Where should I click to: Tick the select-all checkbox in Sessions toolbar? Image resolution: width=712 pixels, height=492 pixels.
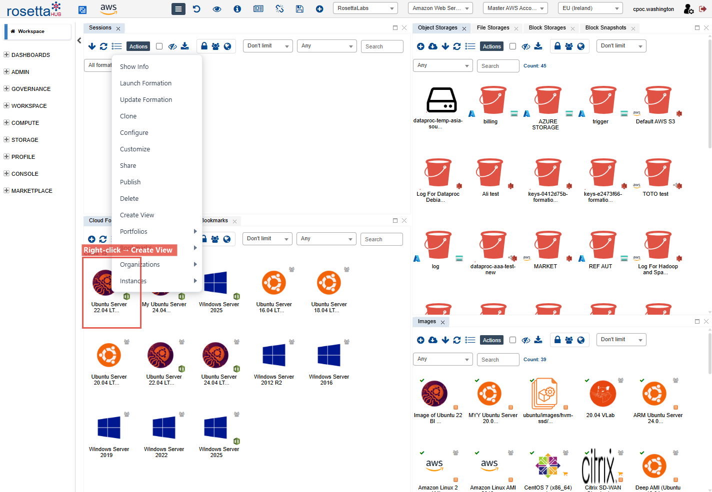click(159, 46)
